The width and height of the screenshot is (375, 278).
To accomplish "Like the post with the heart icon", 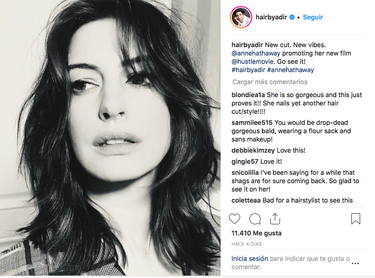I will tap(235, 219).
